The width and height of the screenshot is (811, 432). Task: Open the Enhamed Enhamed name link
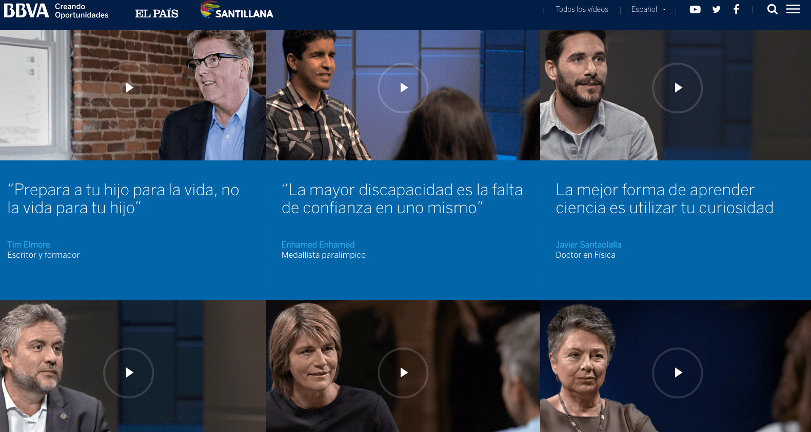coord(318,244)
